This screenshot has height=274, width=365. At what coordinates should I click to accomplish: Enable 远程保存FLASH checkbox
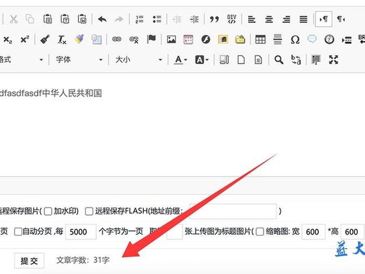(x=89, y=211)
